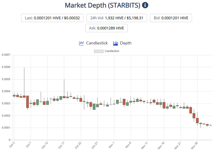
Task: Click the info icon beside Market Depth title
Action: [x=145, y=5]
